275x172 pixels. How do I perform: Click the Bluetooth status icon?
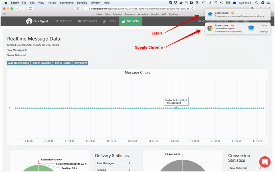pos(210,3)
